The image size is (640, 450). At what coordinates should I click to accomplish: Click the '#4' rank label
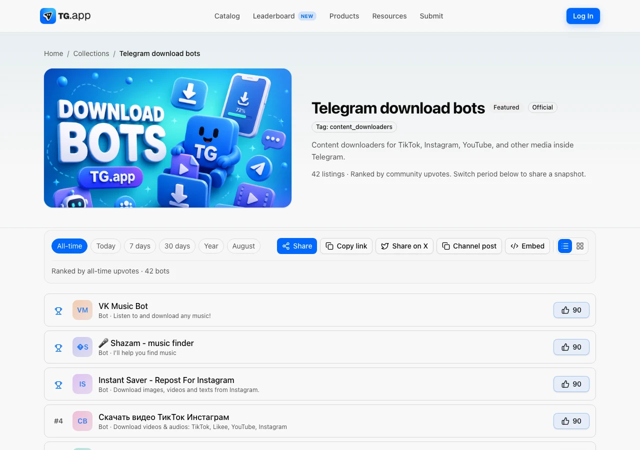coord(58,421)
